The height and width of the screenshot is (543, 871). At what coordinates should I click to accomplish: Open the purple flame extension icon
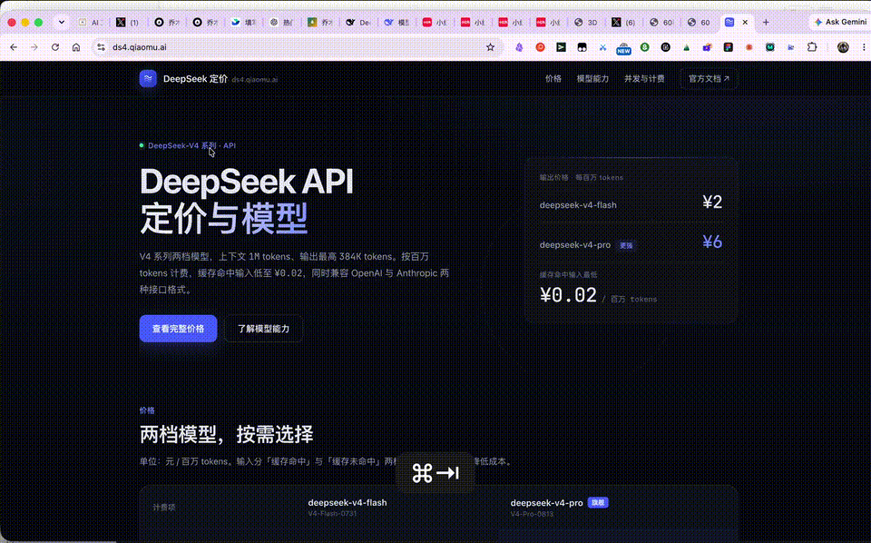pos(519,47)
